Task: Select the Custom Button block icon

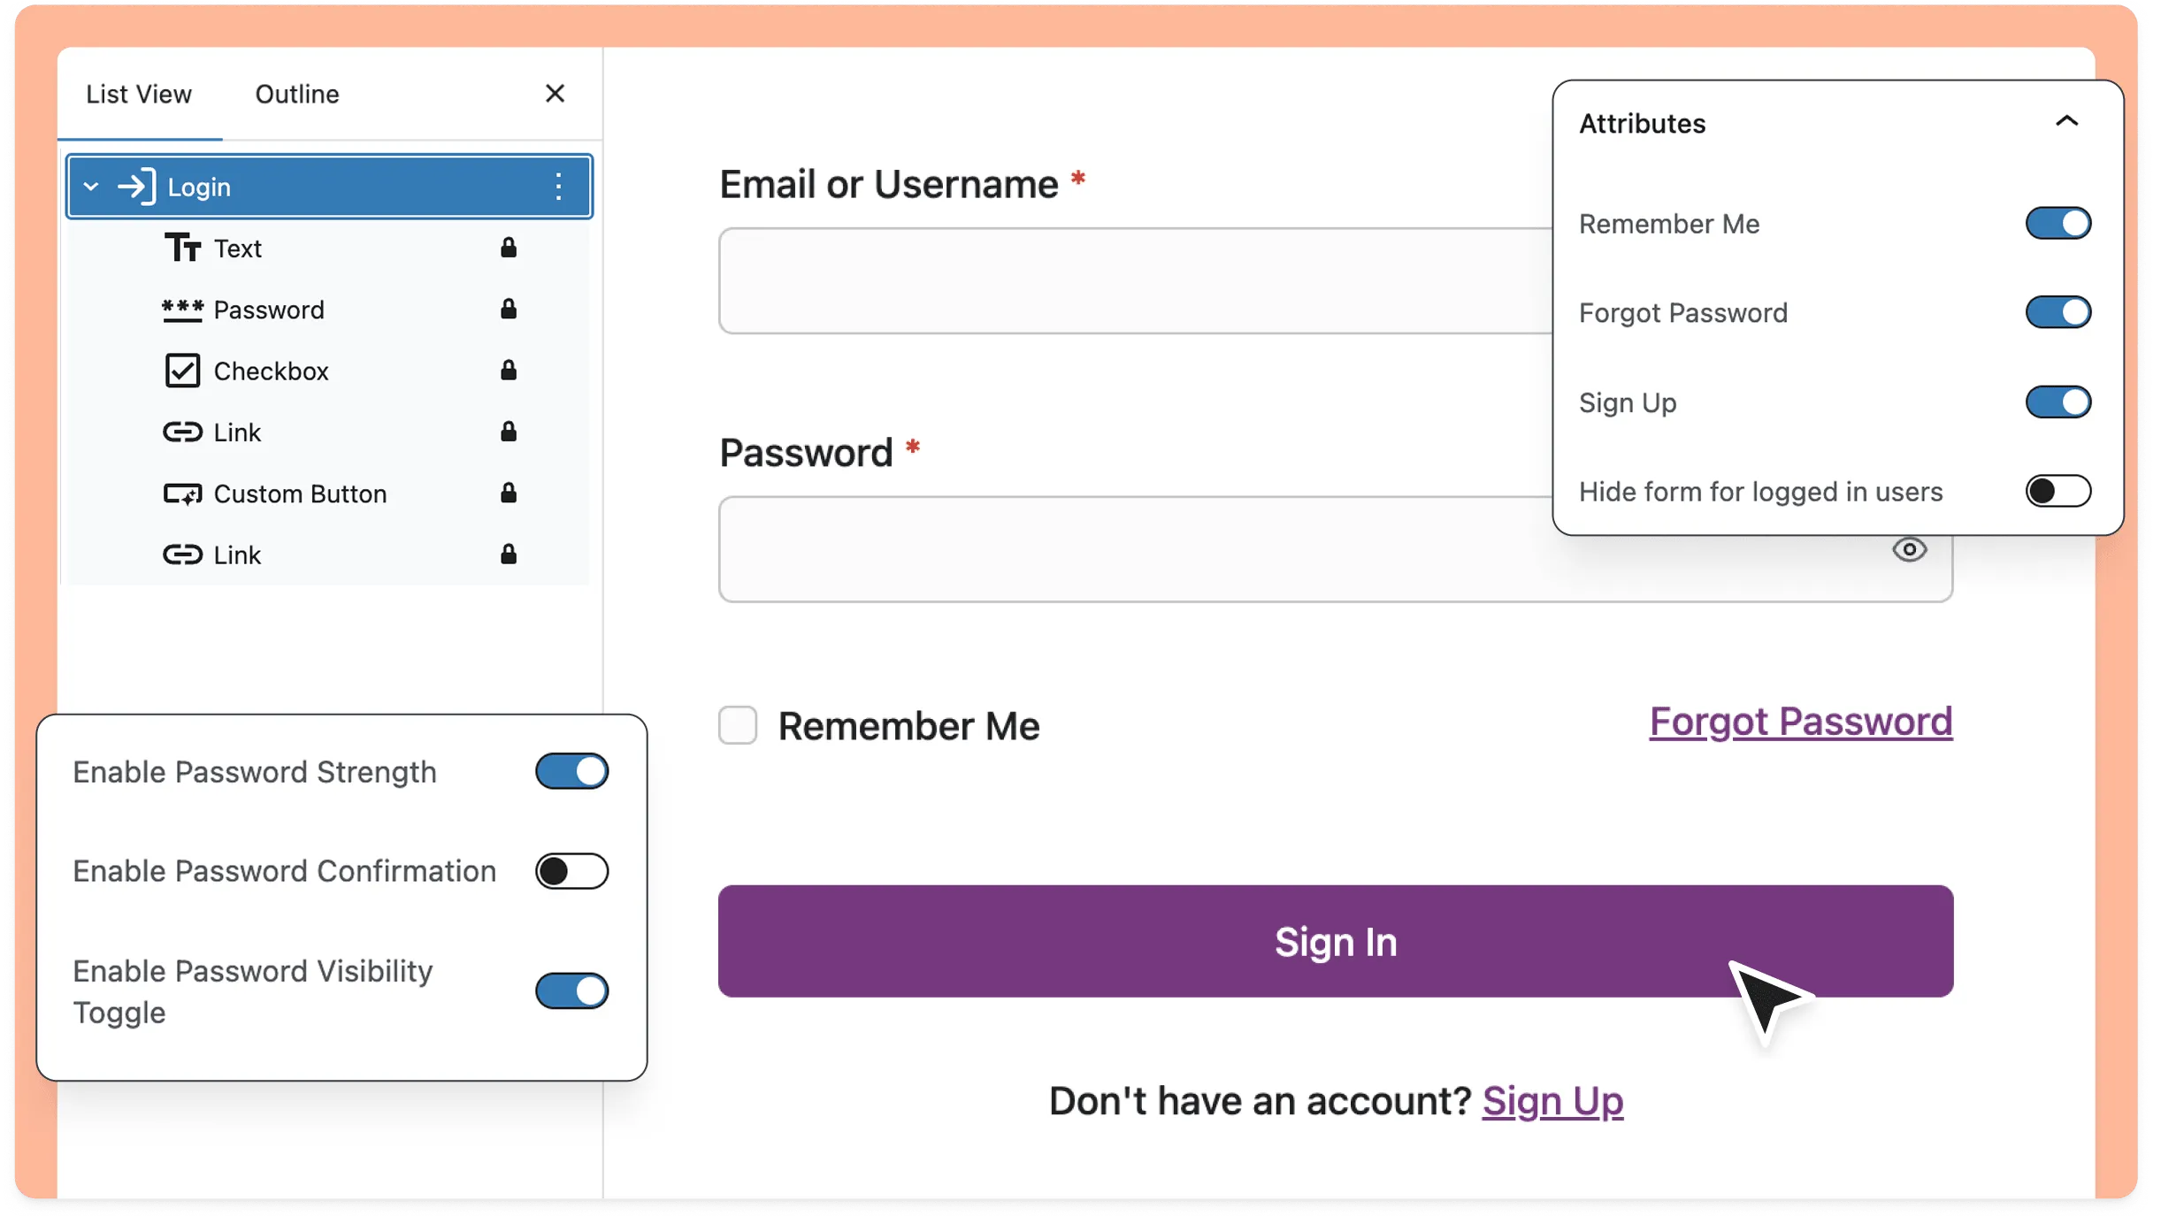Action: point(182,493)
